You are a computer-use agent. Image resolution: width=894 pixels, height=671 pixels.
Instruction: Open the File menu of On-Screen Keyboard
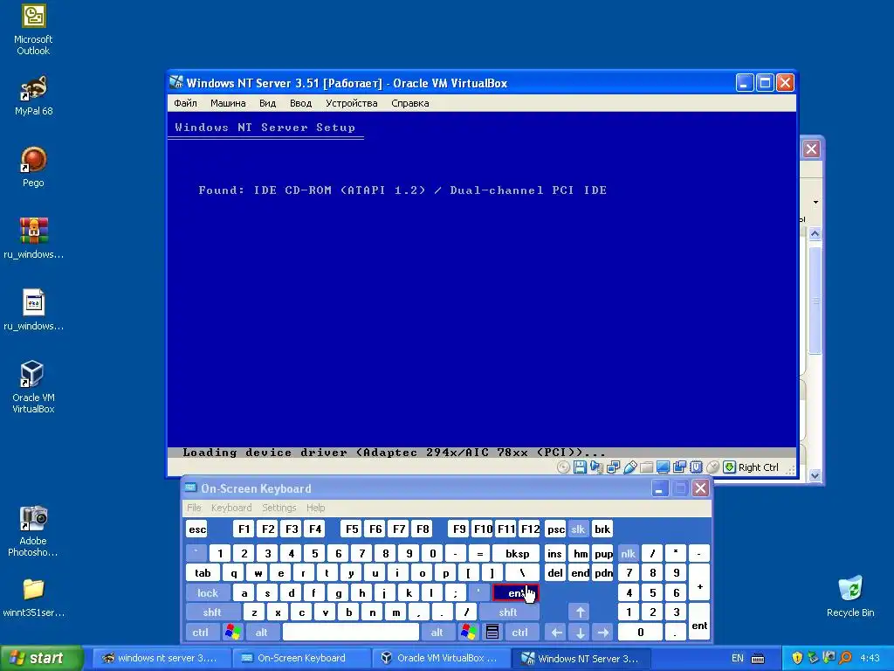[194, 508]
